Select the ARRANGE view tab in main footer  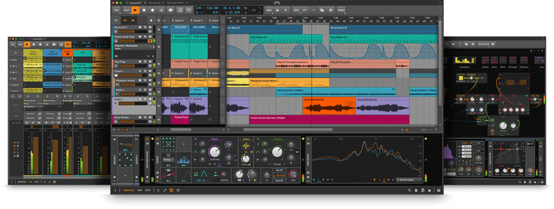pos(128,190)
